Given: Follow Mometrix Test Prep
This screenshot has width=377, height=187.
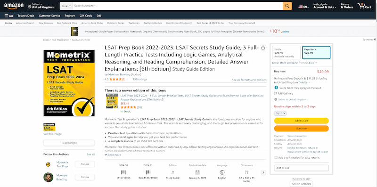Looking at the screenshot, I should (85, 164).
